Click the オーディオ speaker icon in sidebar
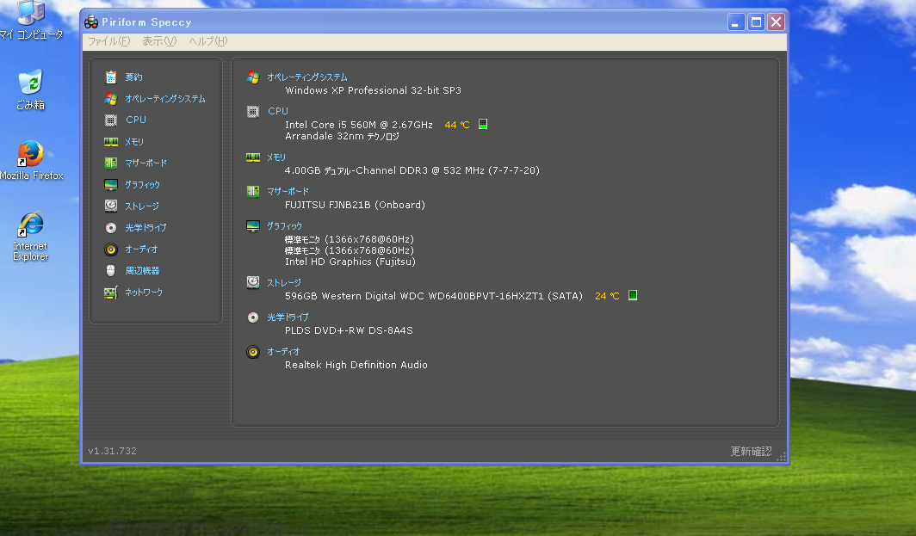 click(111, 250)
